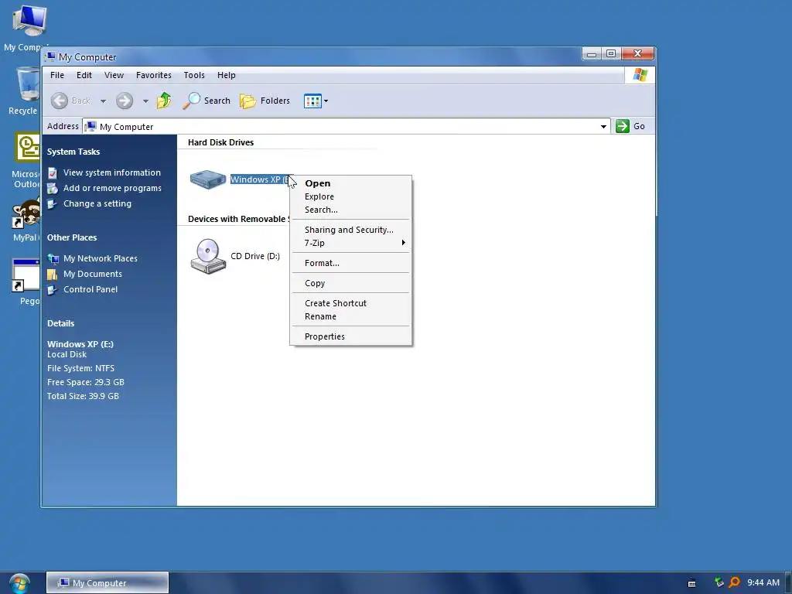The height and width of the screenshot is (594, 792).
Task: Click the Change a setting link
Action: tap(97, 203)
